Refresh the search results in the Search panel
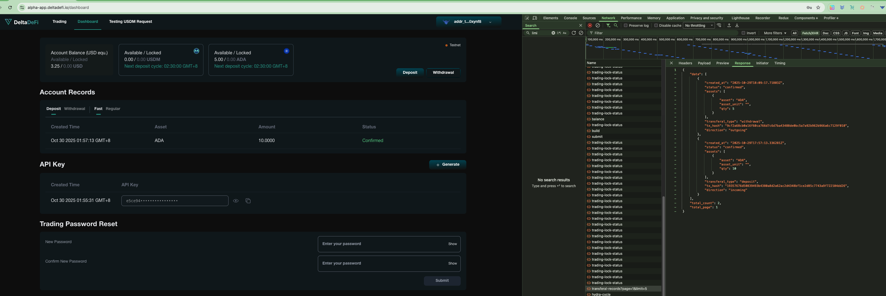This screenshot has height=296, width=886. (x=573, y=33)
